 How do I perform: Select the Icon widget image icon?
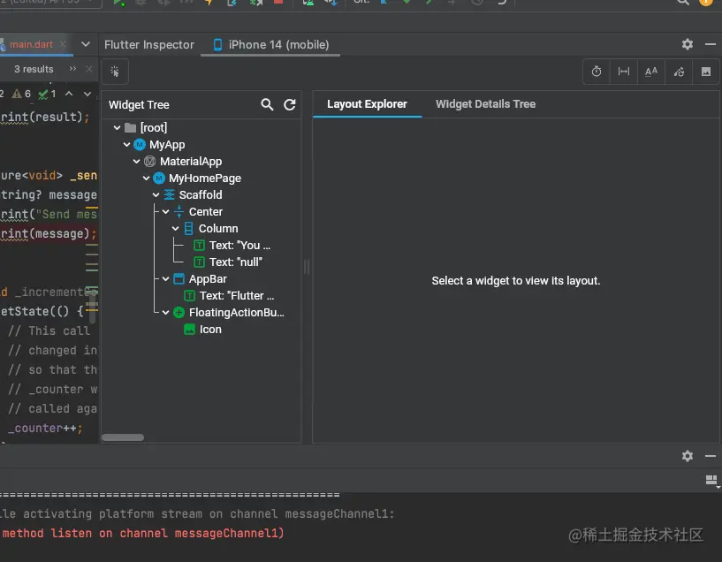189,330
